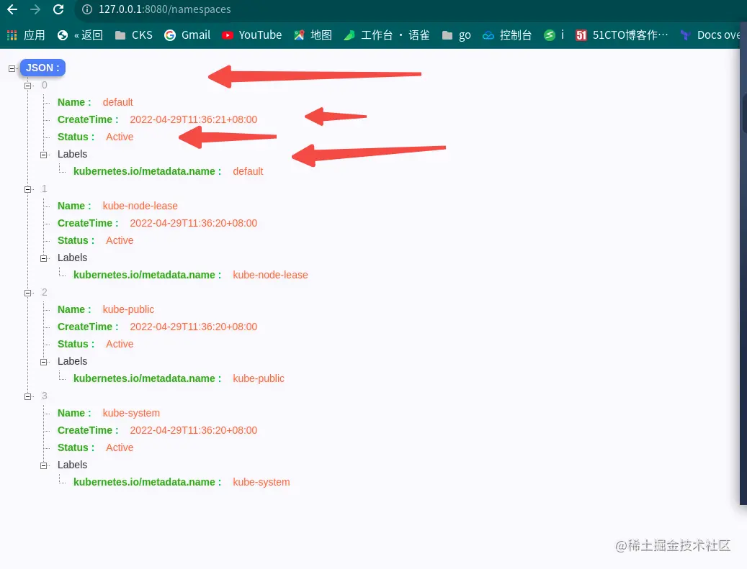Open the «返回 bookmark
The height and width of the screenshot is (569, 747).
coord(80,35)
